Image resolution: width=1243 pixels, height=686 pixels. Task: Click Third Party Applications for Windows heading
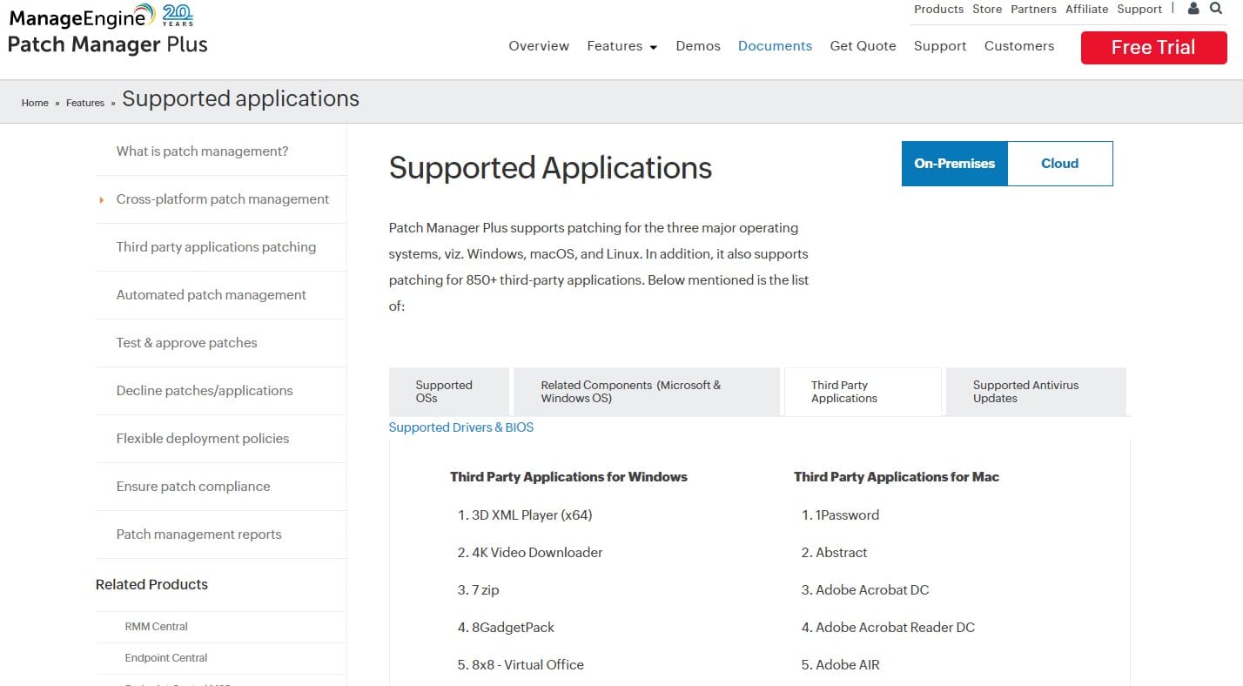(x=568, y=477)
